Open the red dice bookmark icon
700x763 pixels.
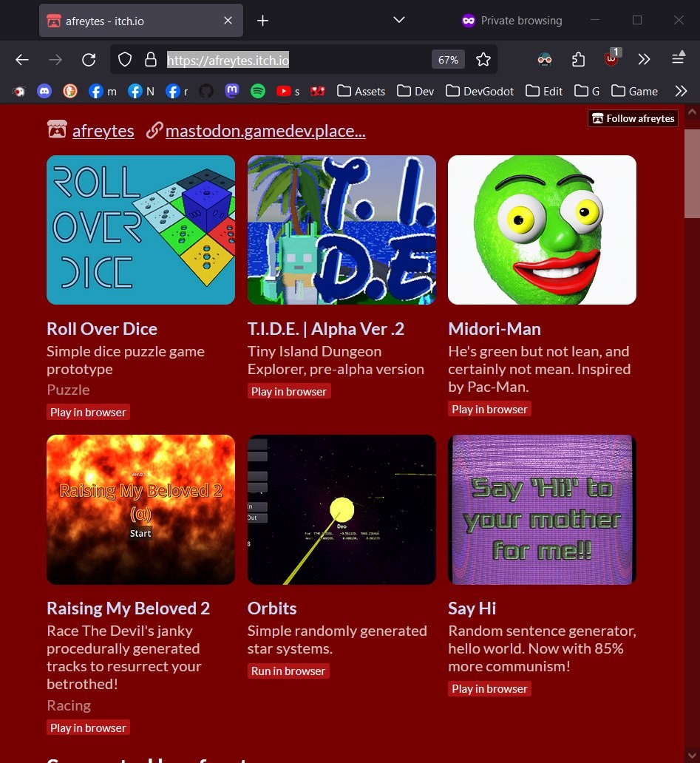pos(318,91)
